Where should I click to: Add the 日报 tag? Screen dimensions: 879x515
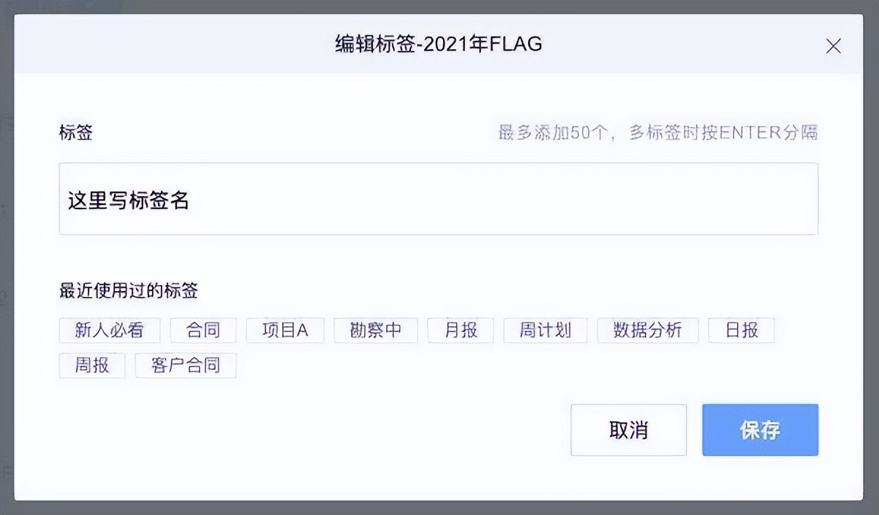[741, 330]
